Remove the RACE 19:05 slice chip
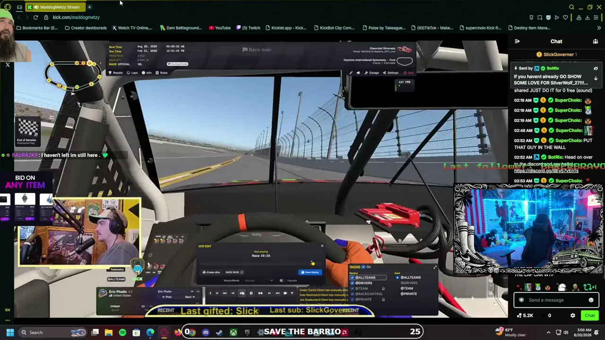The height and width of the screenshot is (340, 605). pos(242,272)
